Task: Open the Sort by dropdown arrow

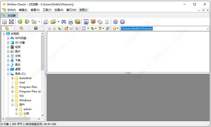Action: coord(96,28)
